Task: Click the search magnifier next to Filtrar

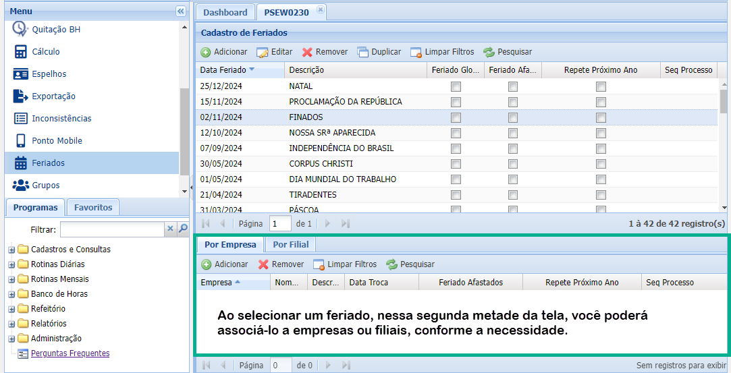Action: click(182, 229)
